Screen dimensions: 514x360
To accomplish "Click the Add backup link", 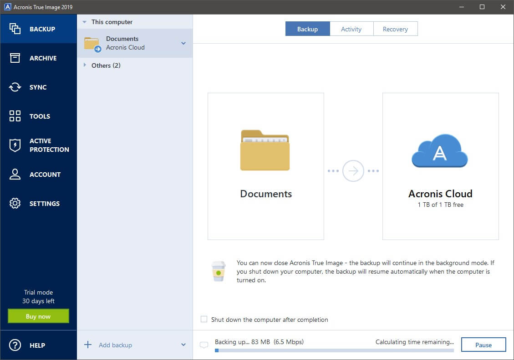I will pos(115,345).
